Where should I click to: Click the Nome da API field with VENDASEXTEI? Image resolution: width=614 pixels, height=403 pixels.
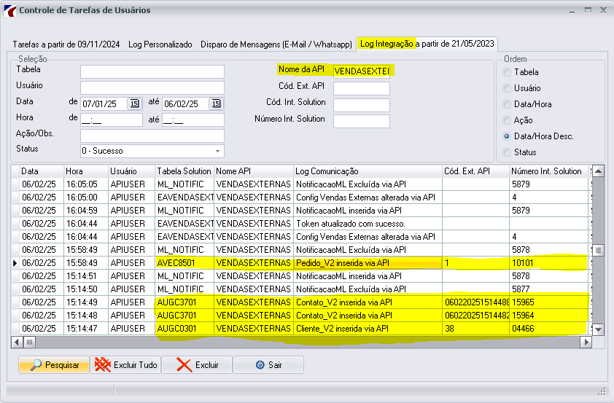click(x=362, y=71)
